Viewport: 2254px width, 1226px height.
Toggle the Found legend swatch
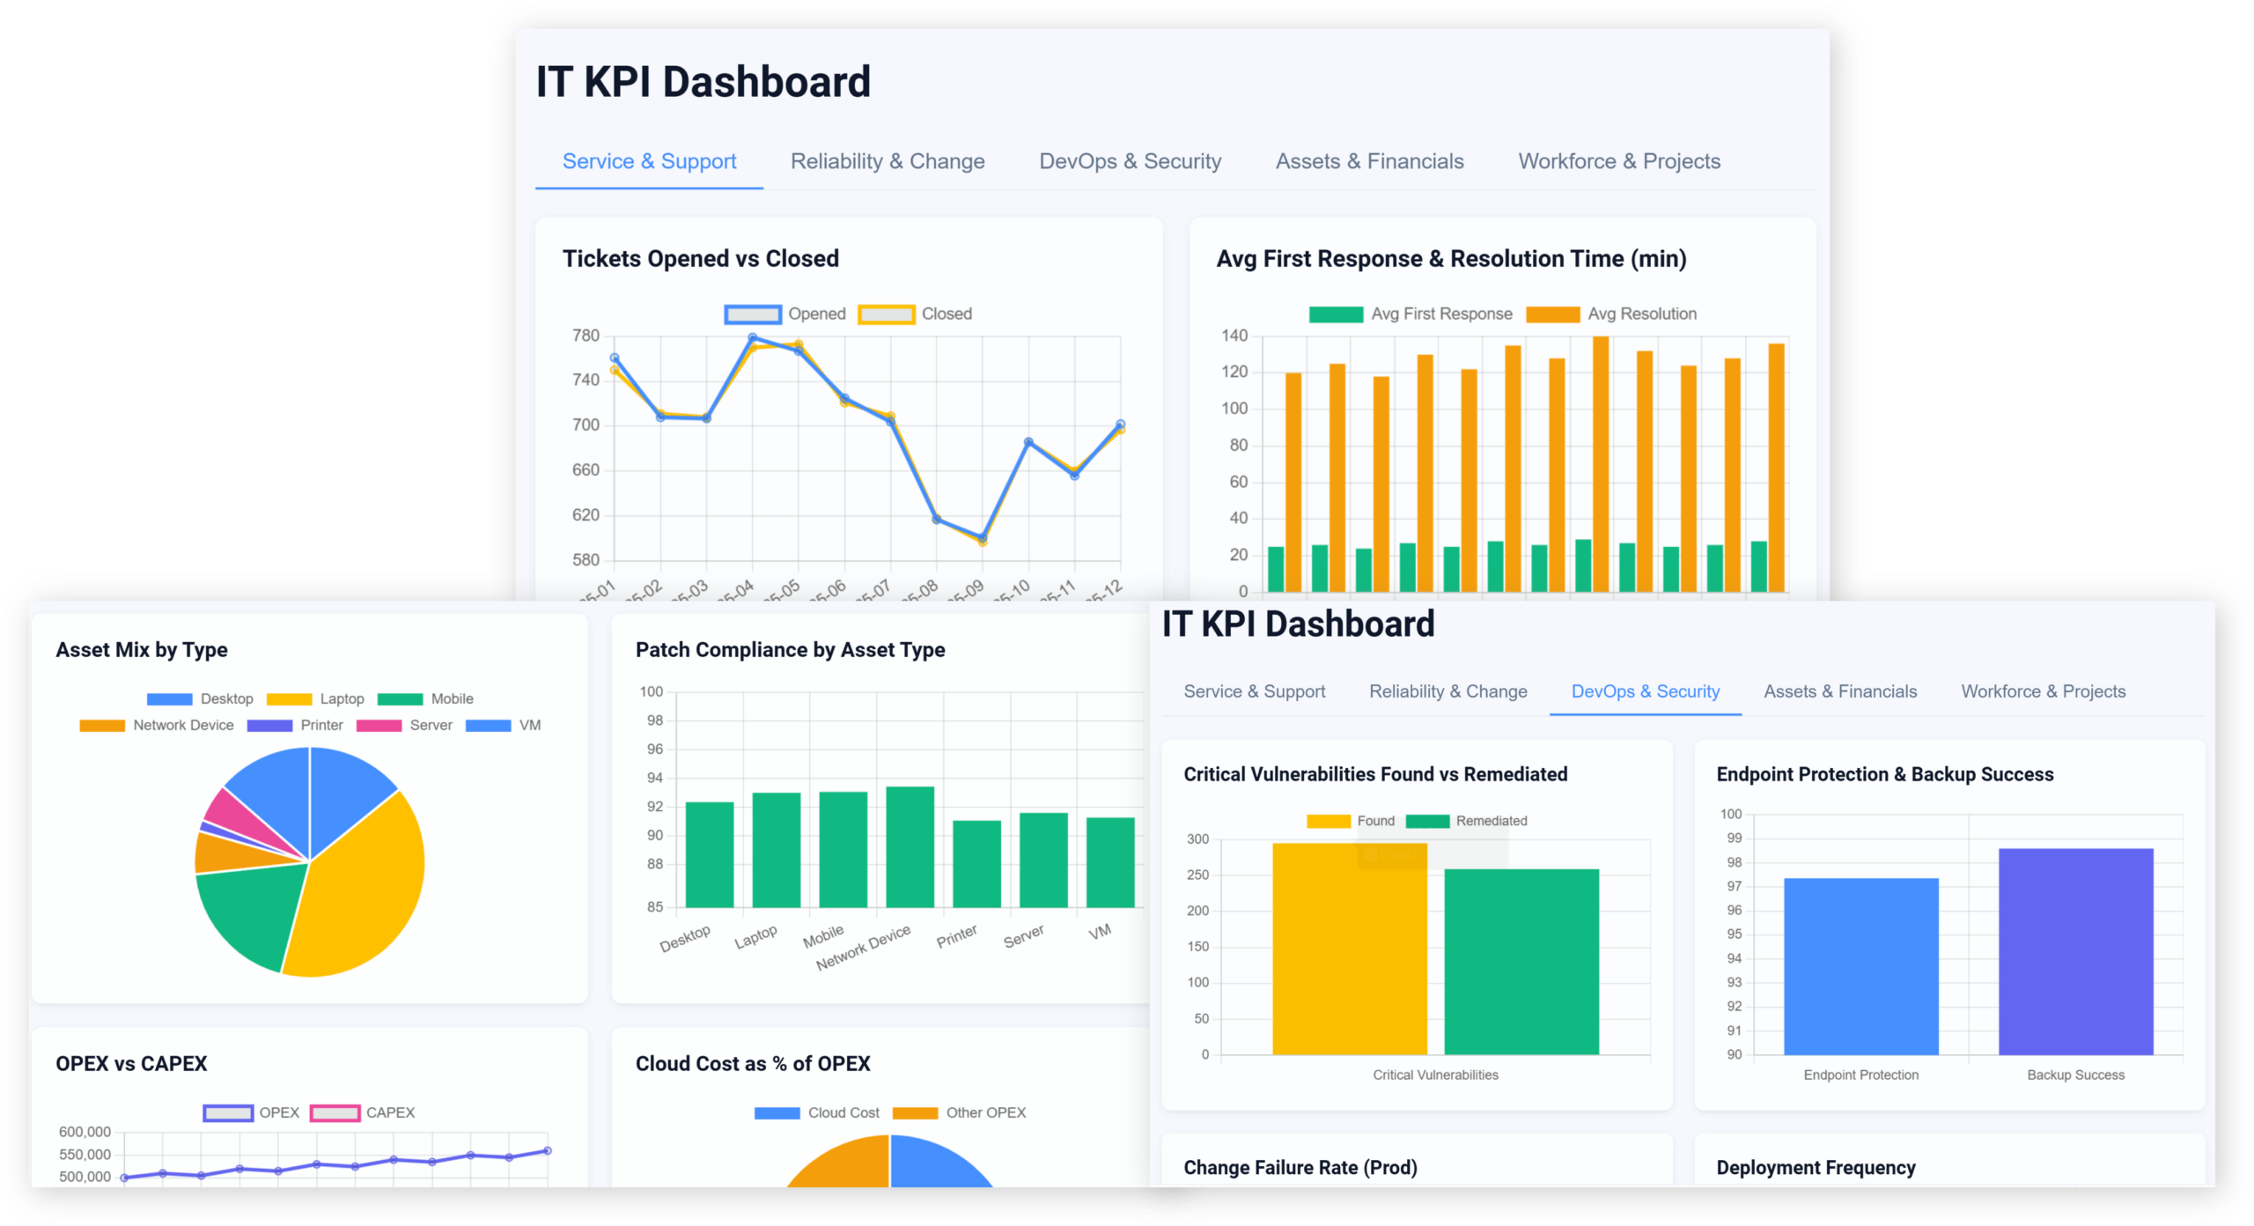coord(1328,821)
